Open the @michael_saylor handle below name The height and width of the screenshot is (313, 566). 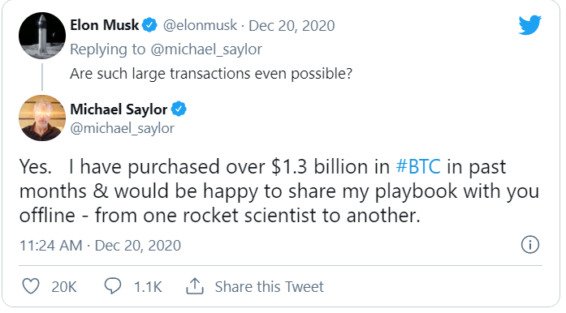pos(122,128)
